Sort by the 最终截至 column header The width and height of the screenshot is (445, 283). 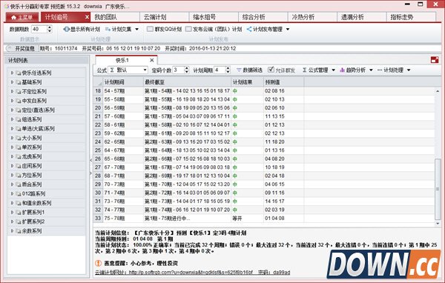click(187, 82)
